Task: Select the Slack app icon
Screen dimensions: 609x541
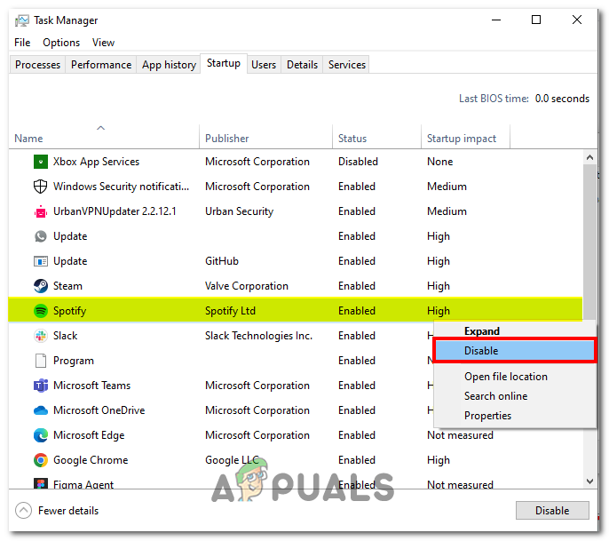Action: click(x=40, y=336)
